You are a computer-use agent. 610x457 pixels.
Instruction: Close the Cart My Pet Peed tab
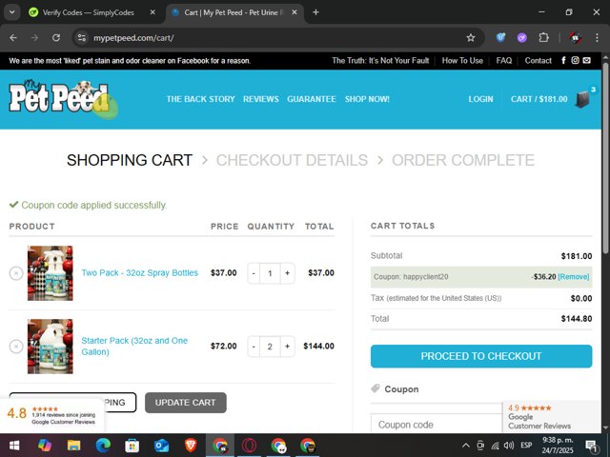[295, 12]
